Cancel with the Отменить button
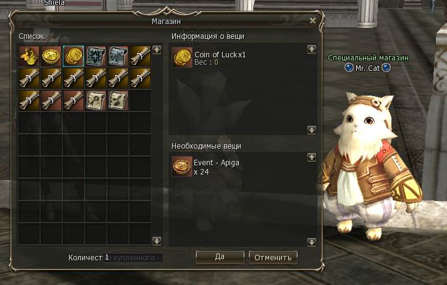 (273, 257)
